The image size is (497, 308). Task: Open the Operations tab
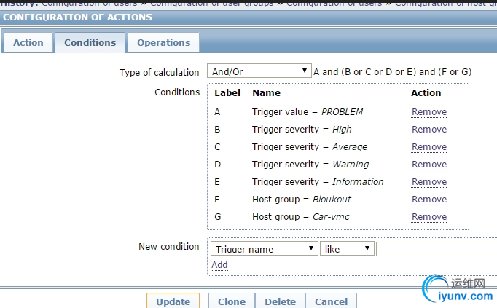point(163,43)
